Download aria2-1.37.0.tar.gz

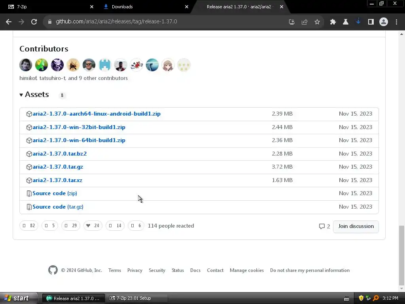click(58, 167)
